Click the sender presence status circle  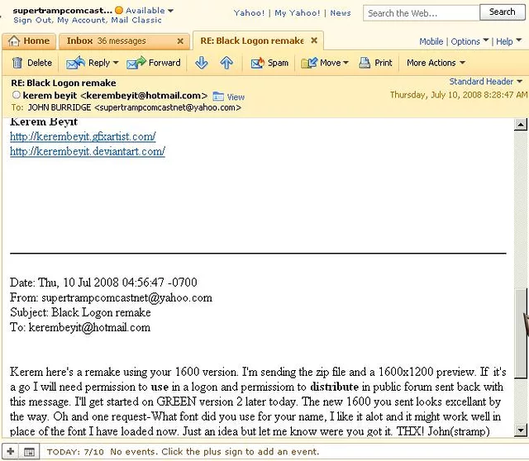pos(15,96)
